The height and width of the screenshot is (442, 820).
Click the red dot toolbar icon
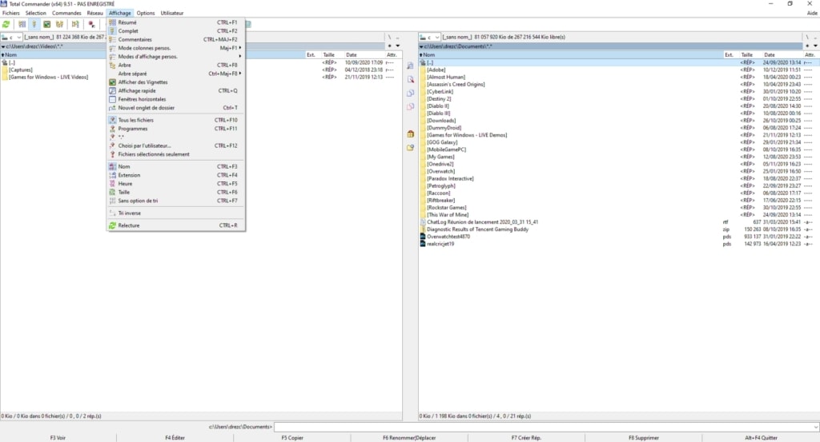(91, 25)
